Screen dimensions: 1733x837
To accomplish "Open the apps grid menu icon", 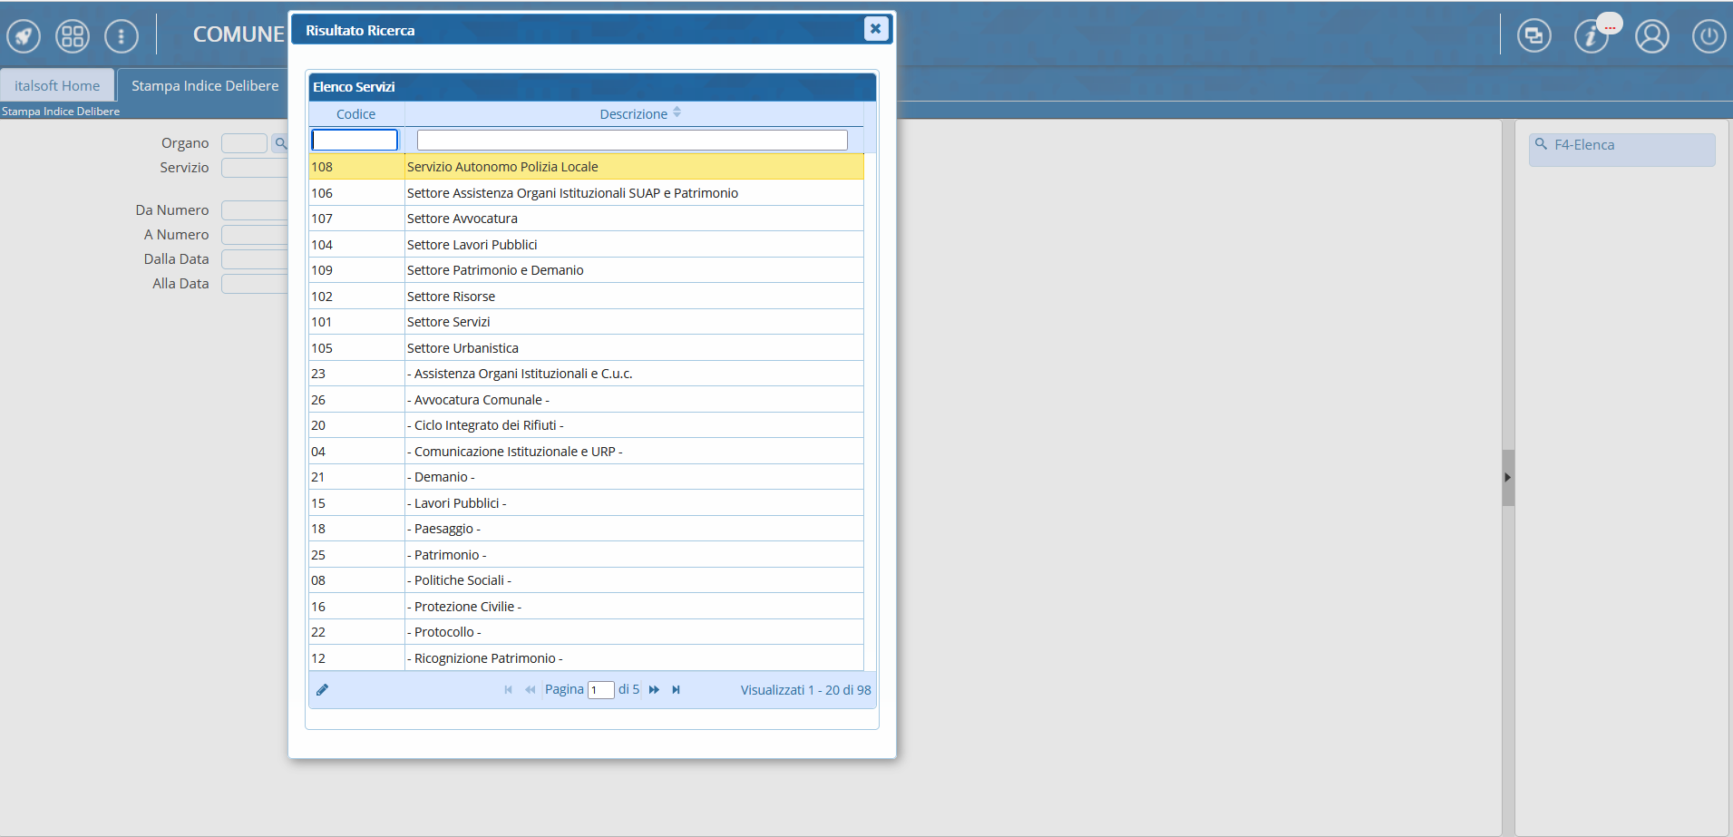I will click(73, 37).
